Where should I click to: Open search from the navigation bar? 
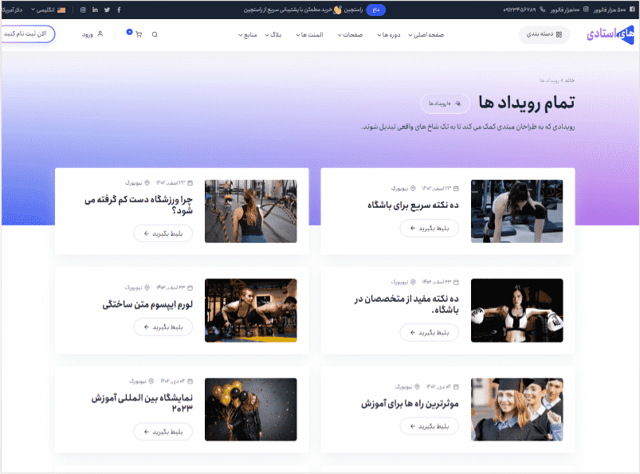[x=154, y=35]
